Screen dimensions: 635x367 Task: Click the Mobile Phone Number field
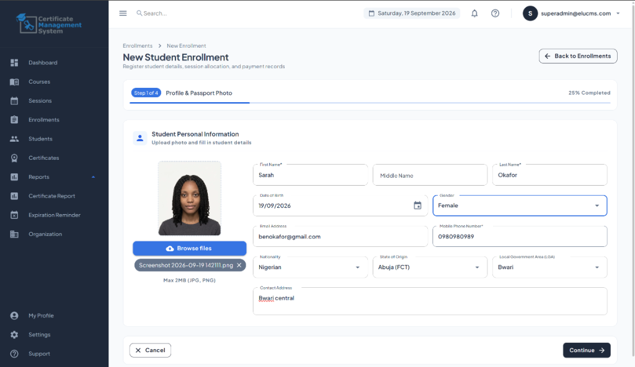click(520, 236)
